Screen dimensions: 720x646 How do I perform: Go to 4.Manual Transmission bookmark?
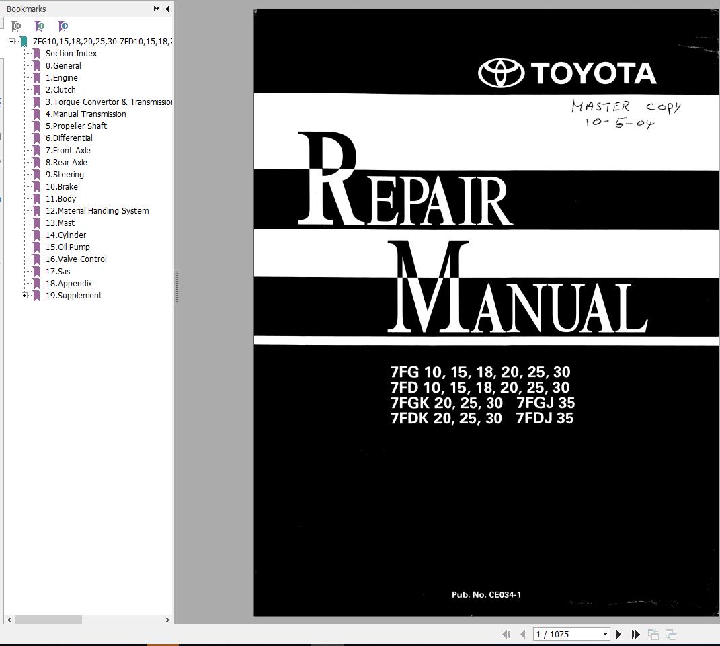point(86,114)
